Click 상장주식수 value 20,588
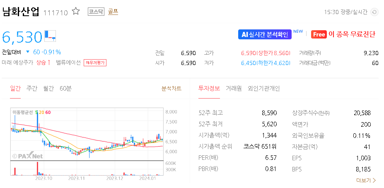 coord(362,113)
